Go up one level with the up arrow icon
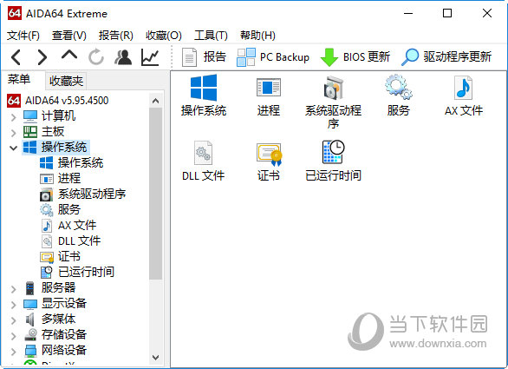Viewport: 508px width, 369px height. pos(69,56)
